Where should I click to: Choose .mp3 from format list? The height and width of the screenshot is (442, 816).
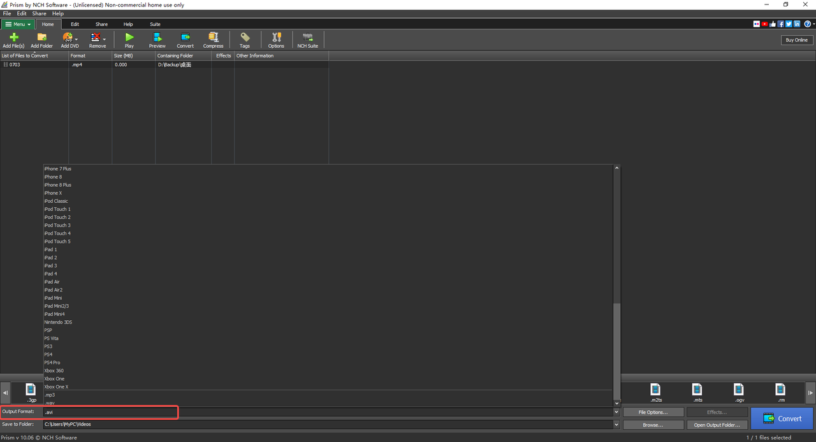[x=50, y=395]
